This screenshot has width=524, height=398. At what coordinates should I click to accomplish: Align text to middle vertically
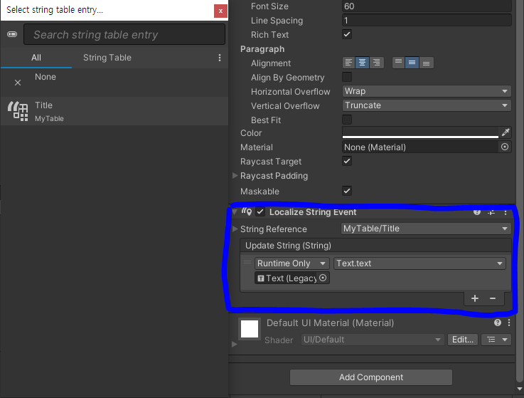coord(412,63)
